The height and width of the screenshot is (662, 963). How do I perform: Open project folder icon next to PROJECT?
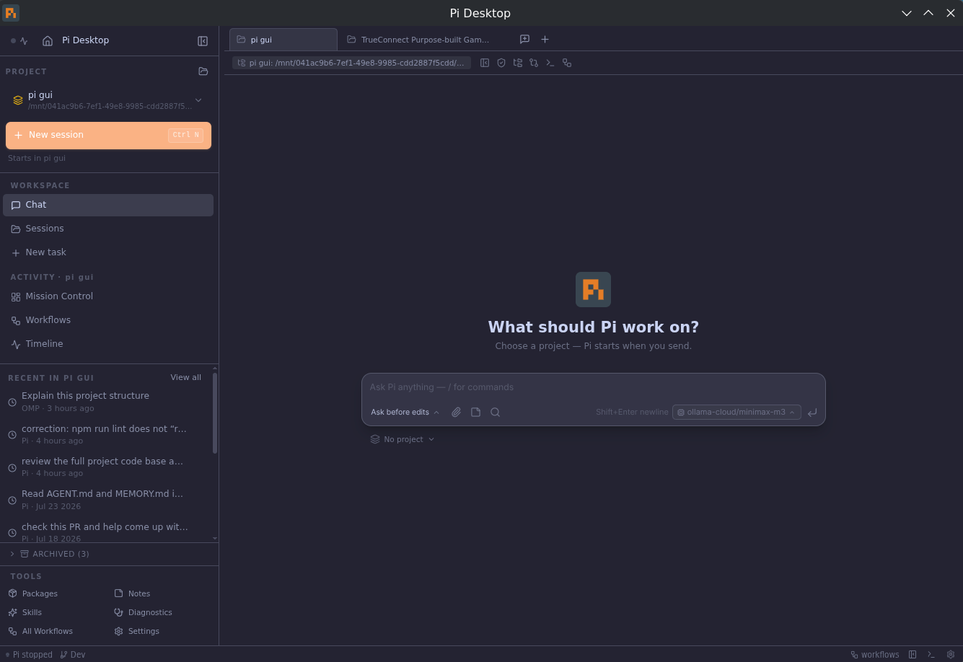pyautogui.click(x=203, y=71)
